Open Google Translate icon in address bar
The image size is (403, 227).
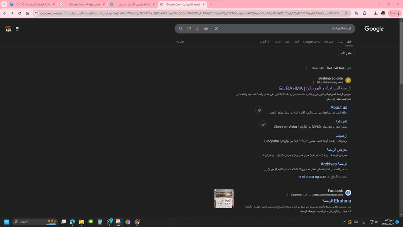(357, 13)
